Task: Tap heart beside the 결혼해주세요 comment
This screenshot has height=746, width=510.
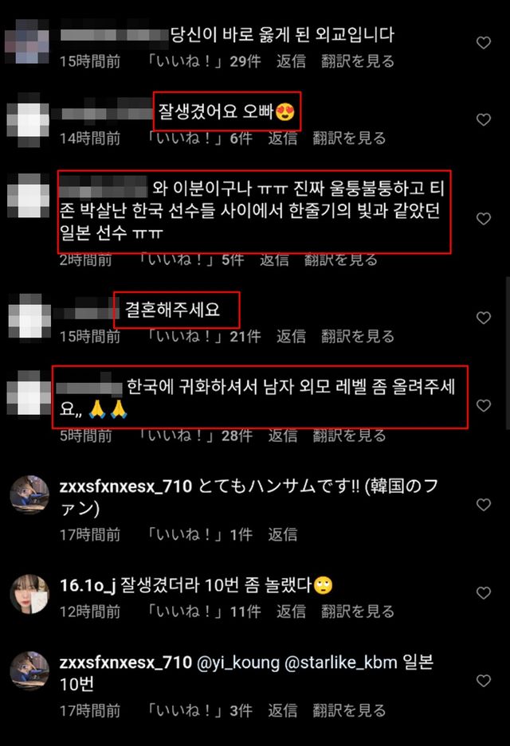Action: click(484, 318)
